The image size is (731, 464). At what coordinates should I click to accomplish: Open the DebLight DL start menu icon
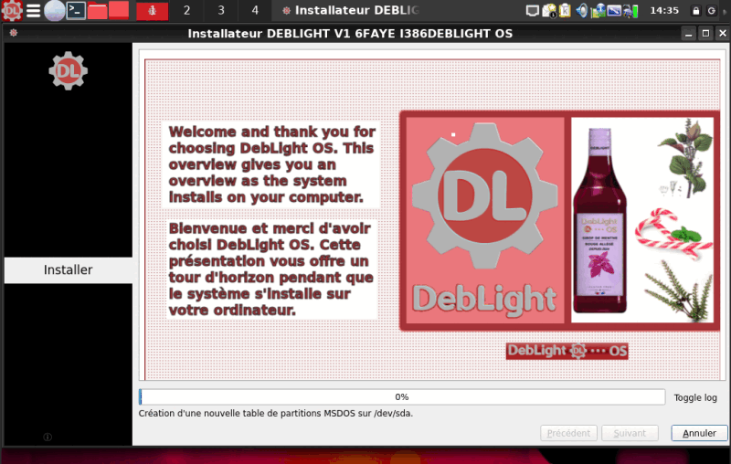12,11
